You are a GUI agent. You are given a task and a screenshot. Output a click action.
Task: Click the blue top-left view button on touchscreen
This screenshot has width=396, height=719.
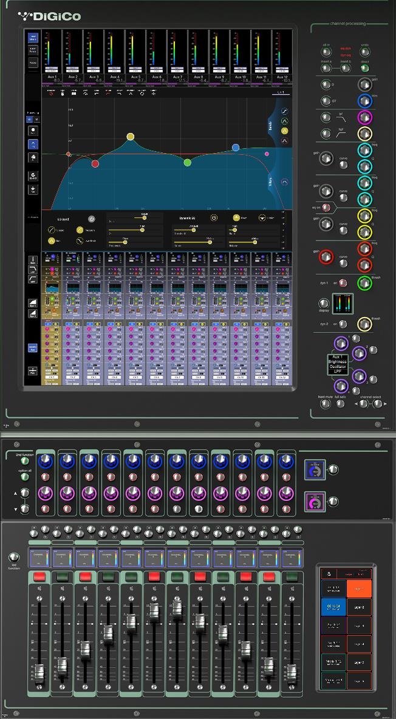tap(33, 38)
